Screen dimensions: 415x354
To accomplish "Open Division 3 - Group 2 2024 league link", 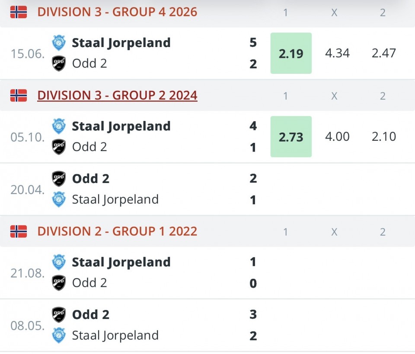I will 117,95.
